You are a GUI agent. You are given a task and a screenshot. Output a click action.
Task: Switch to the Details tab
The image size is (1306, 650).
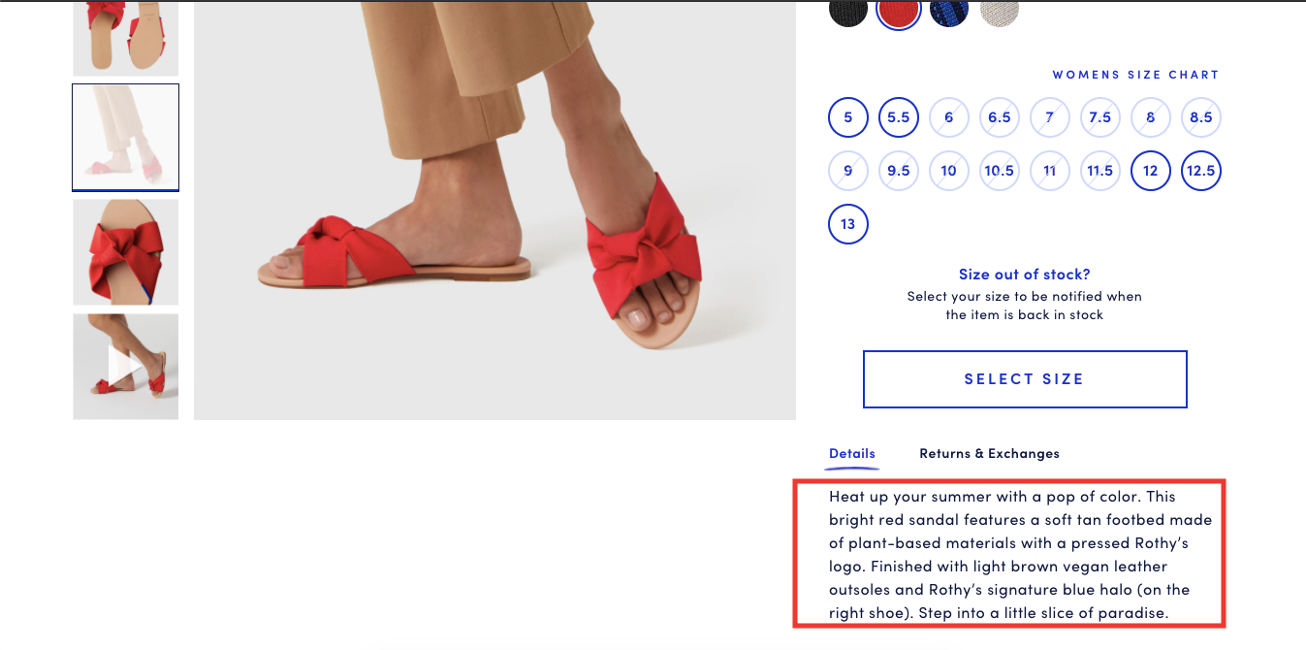(x=852, y=453)
